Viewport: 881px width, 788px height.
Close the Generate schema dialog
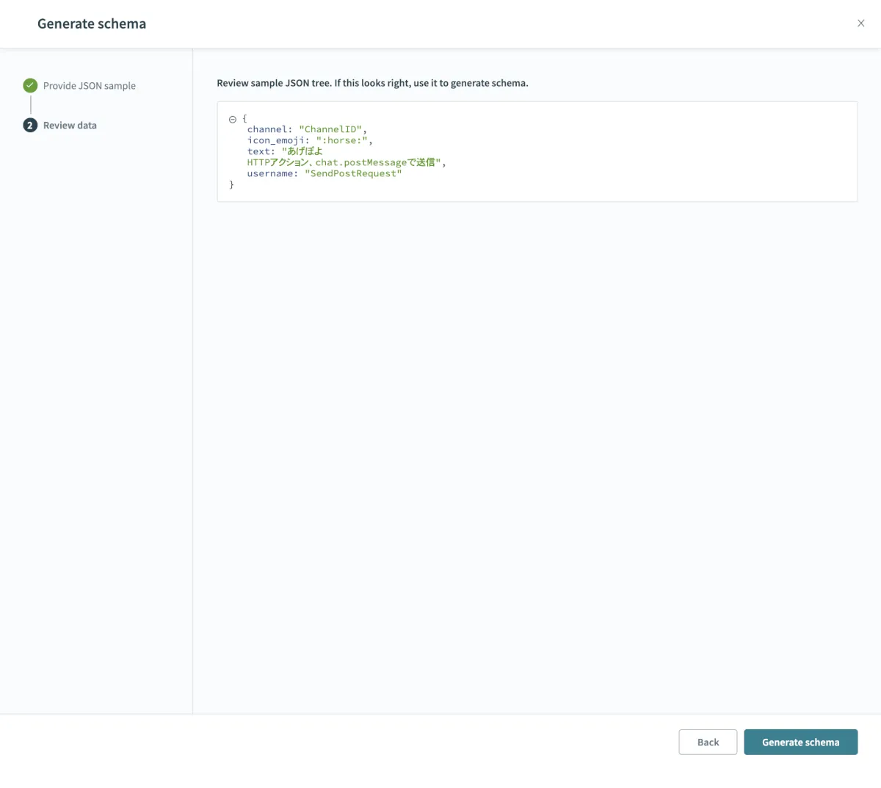coord(860,24)
